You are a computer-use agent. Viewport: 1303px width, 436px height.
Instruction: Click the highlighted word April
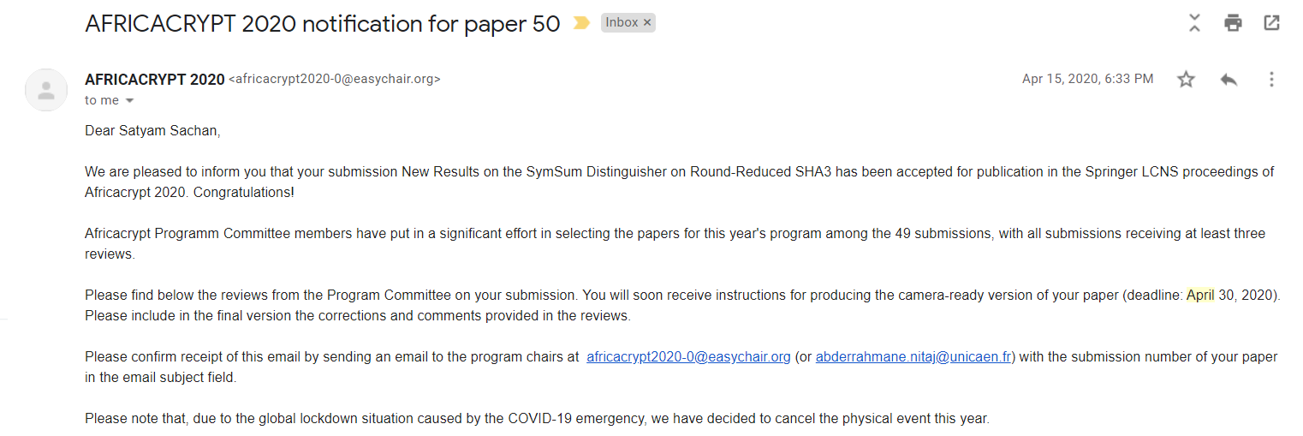(x=1200, y=296)
